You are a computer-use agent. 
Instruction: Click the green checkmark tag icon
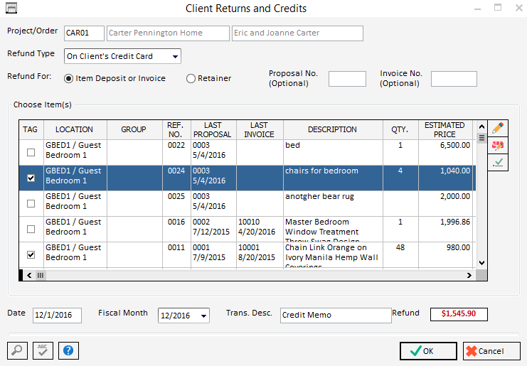pos(498,163)
